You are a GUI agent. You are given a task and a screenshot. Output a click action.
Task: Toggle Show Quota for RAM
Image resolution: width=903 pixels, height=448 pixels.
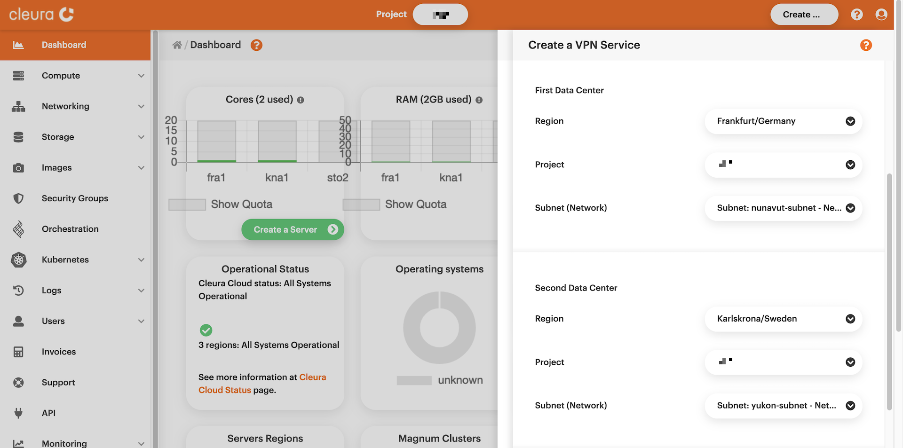[361, 204]
